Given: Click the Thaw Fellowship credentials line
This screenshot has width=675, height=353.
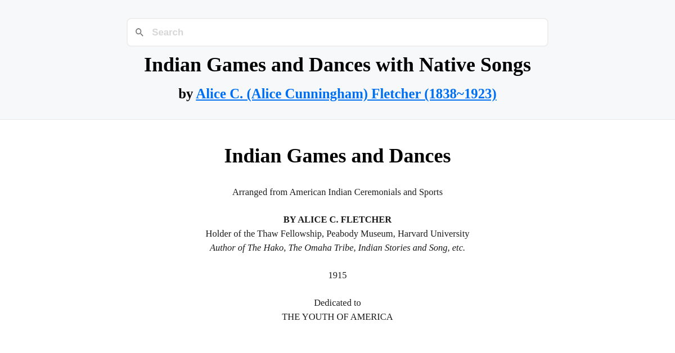Looking at the screenshot, I should [x=337, y=233].
